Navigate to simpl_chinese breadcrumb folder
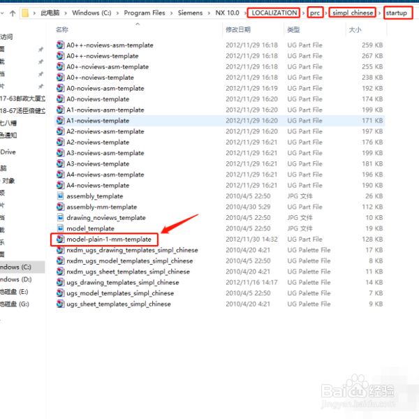 353,13
